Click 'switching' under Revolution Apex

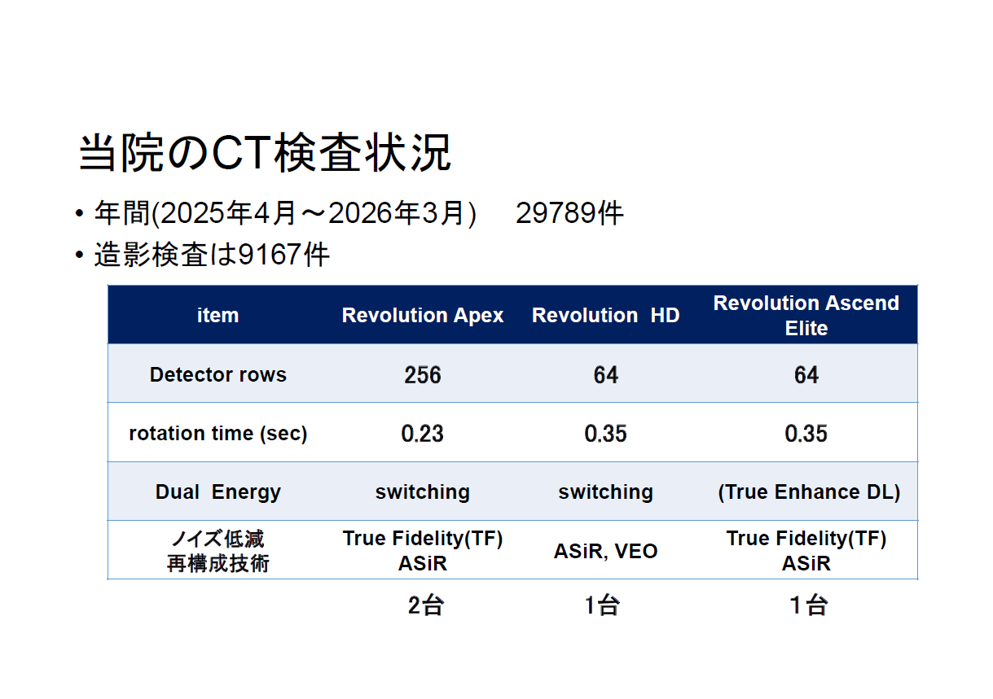click(423, 492)
